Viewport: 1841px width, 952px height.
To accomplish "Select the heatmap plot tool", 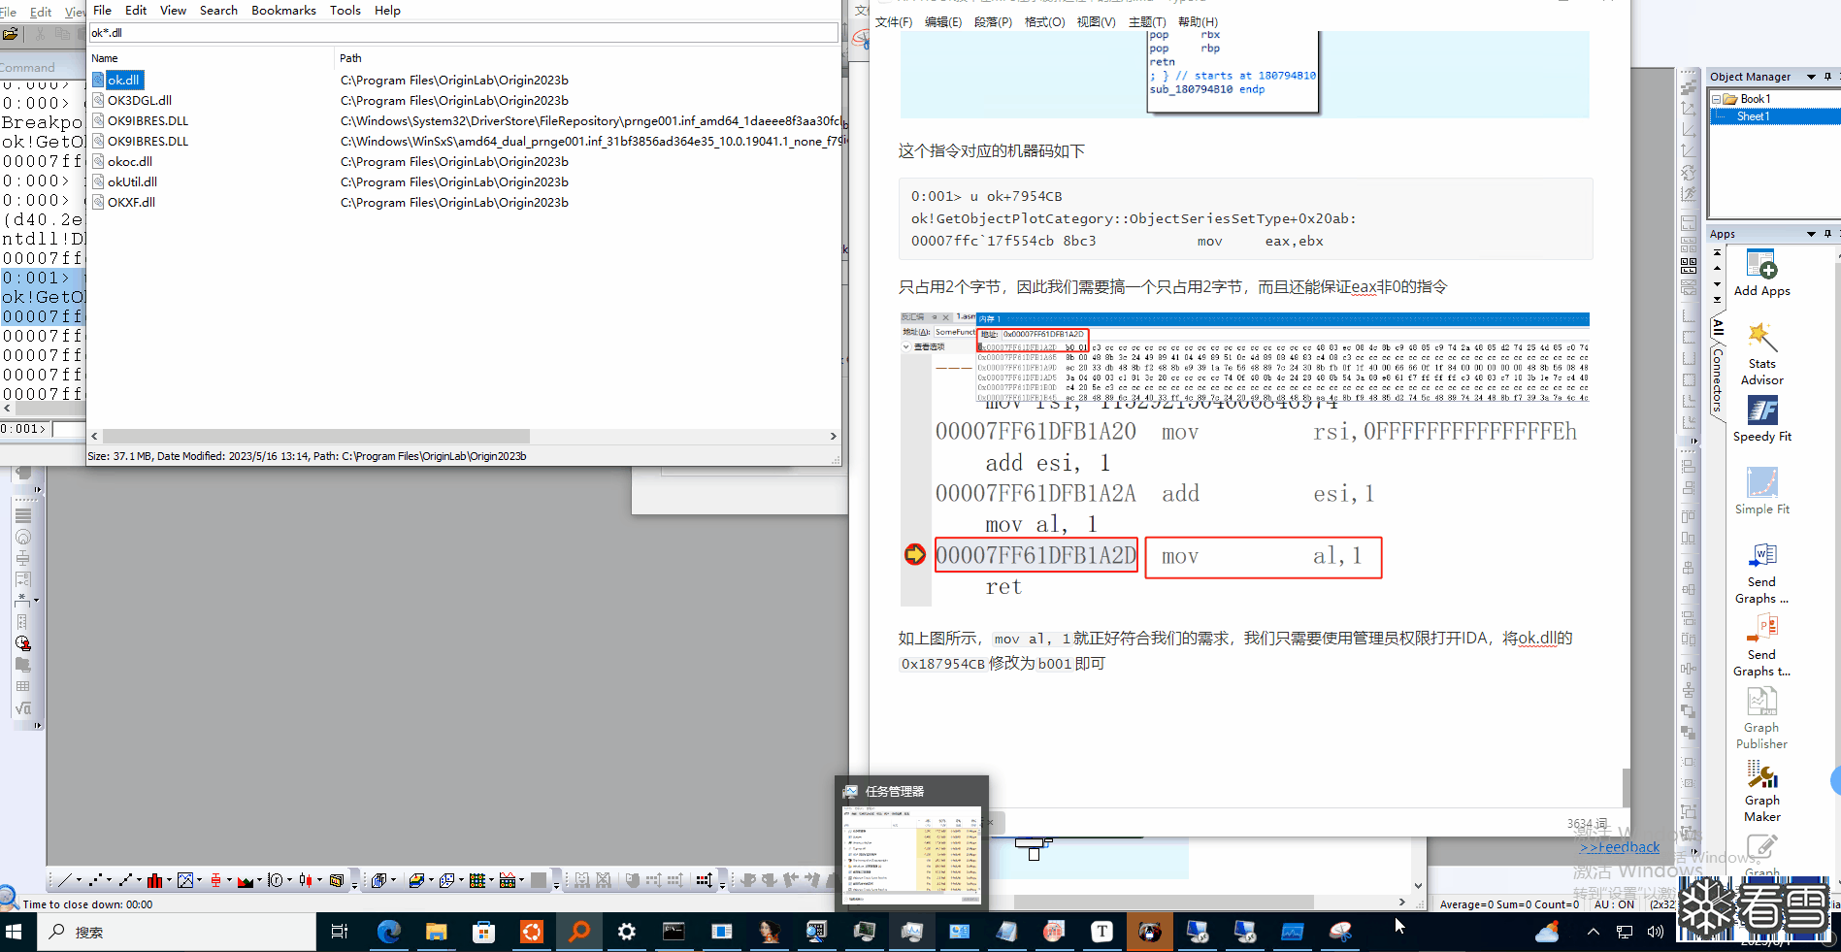I will [x=477, y=880].
